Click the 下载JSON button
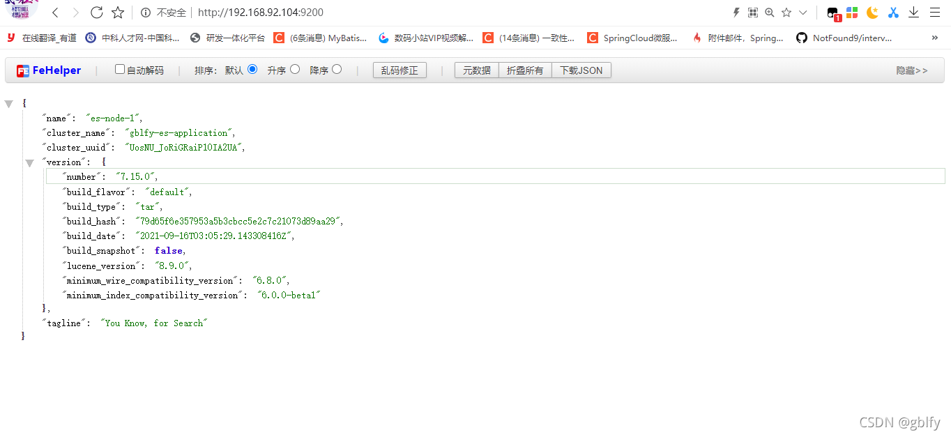The width and height of the screenshot is (951, 437). coord(581,70)
